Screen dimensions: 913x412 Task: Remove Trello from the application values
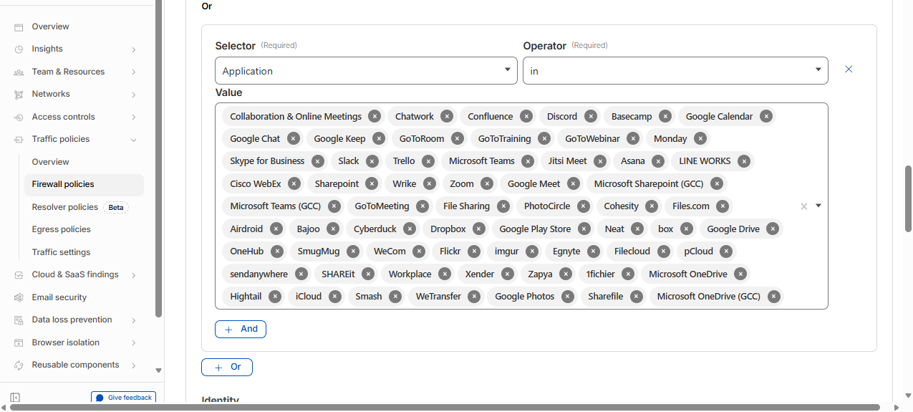point(428,161)
